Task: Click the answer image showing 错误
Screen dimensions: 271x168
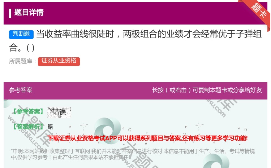Action: [x=59, y=112]
